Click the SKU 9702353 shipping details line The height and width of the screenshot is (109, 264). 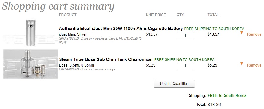100,40
